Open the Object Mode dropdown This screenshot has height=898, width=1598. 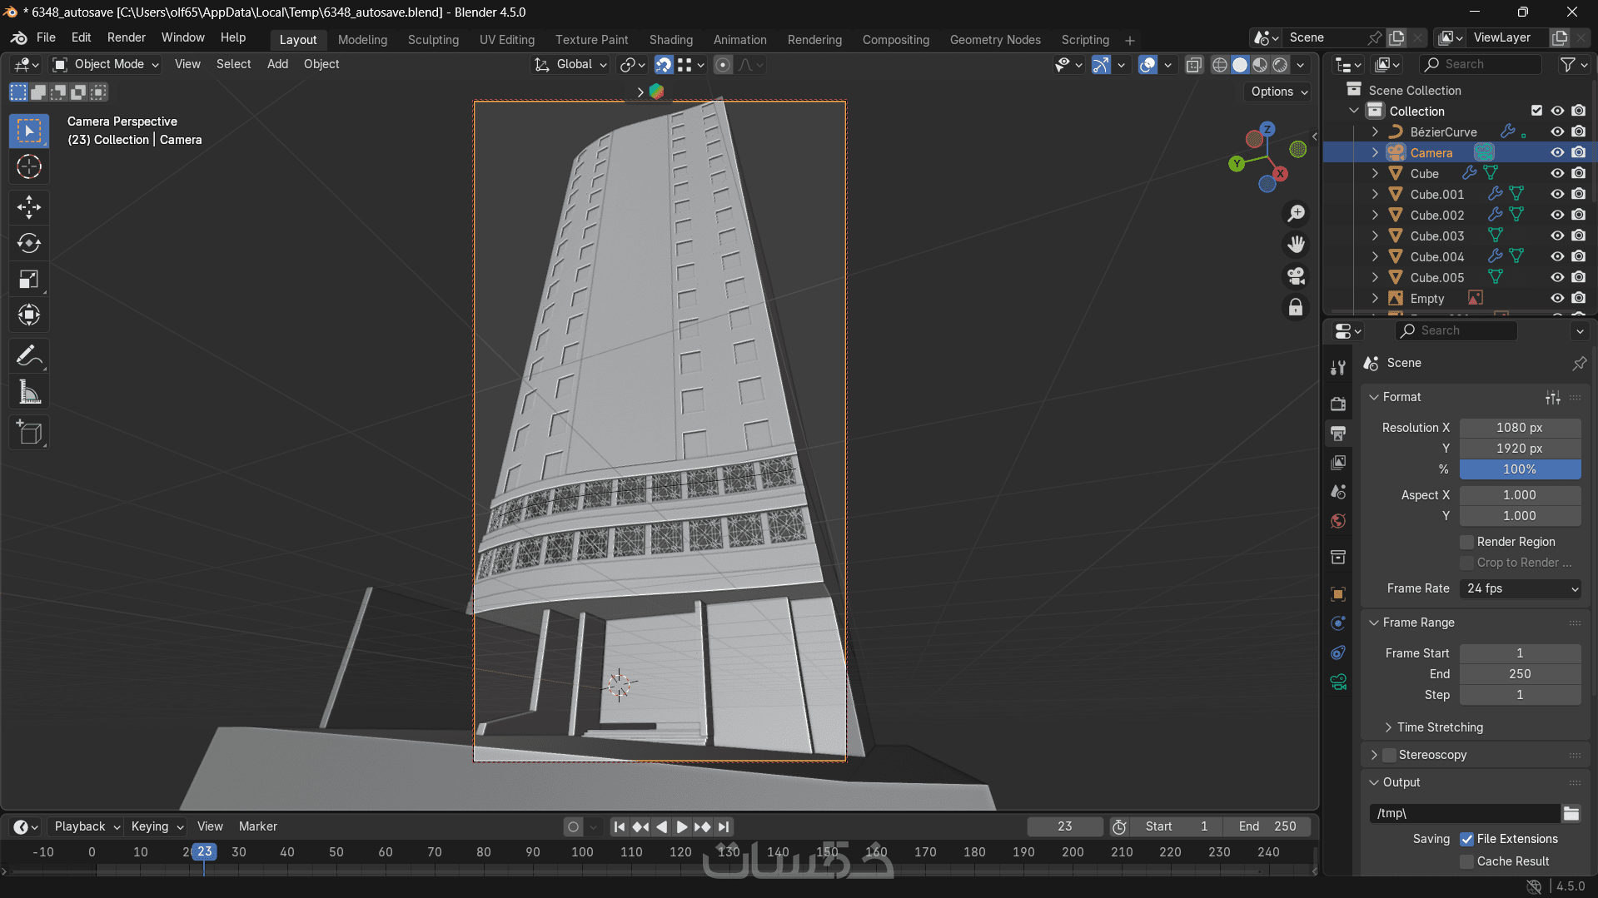click(106, 64)
